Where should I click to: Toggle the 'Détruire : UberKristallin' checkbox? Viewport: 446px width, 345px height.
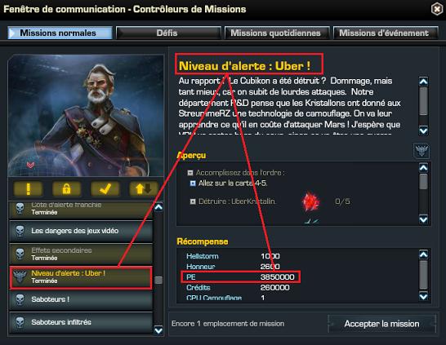(193, 201)
